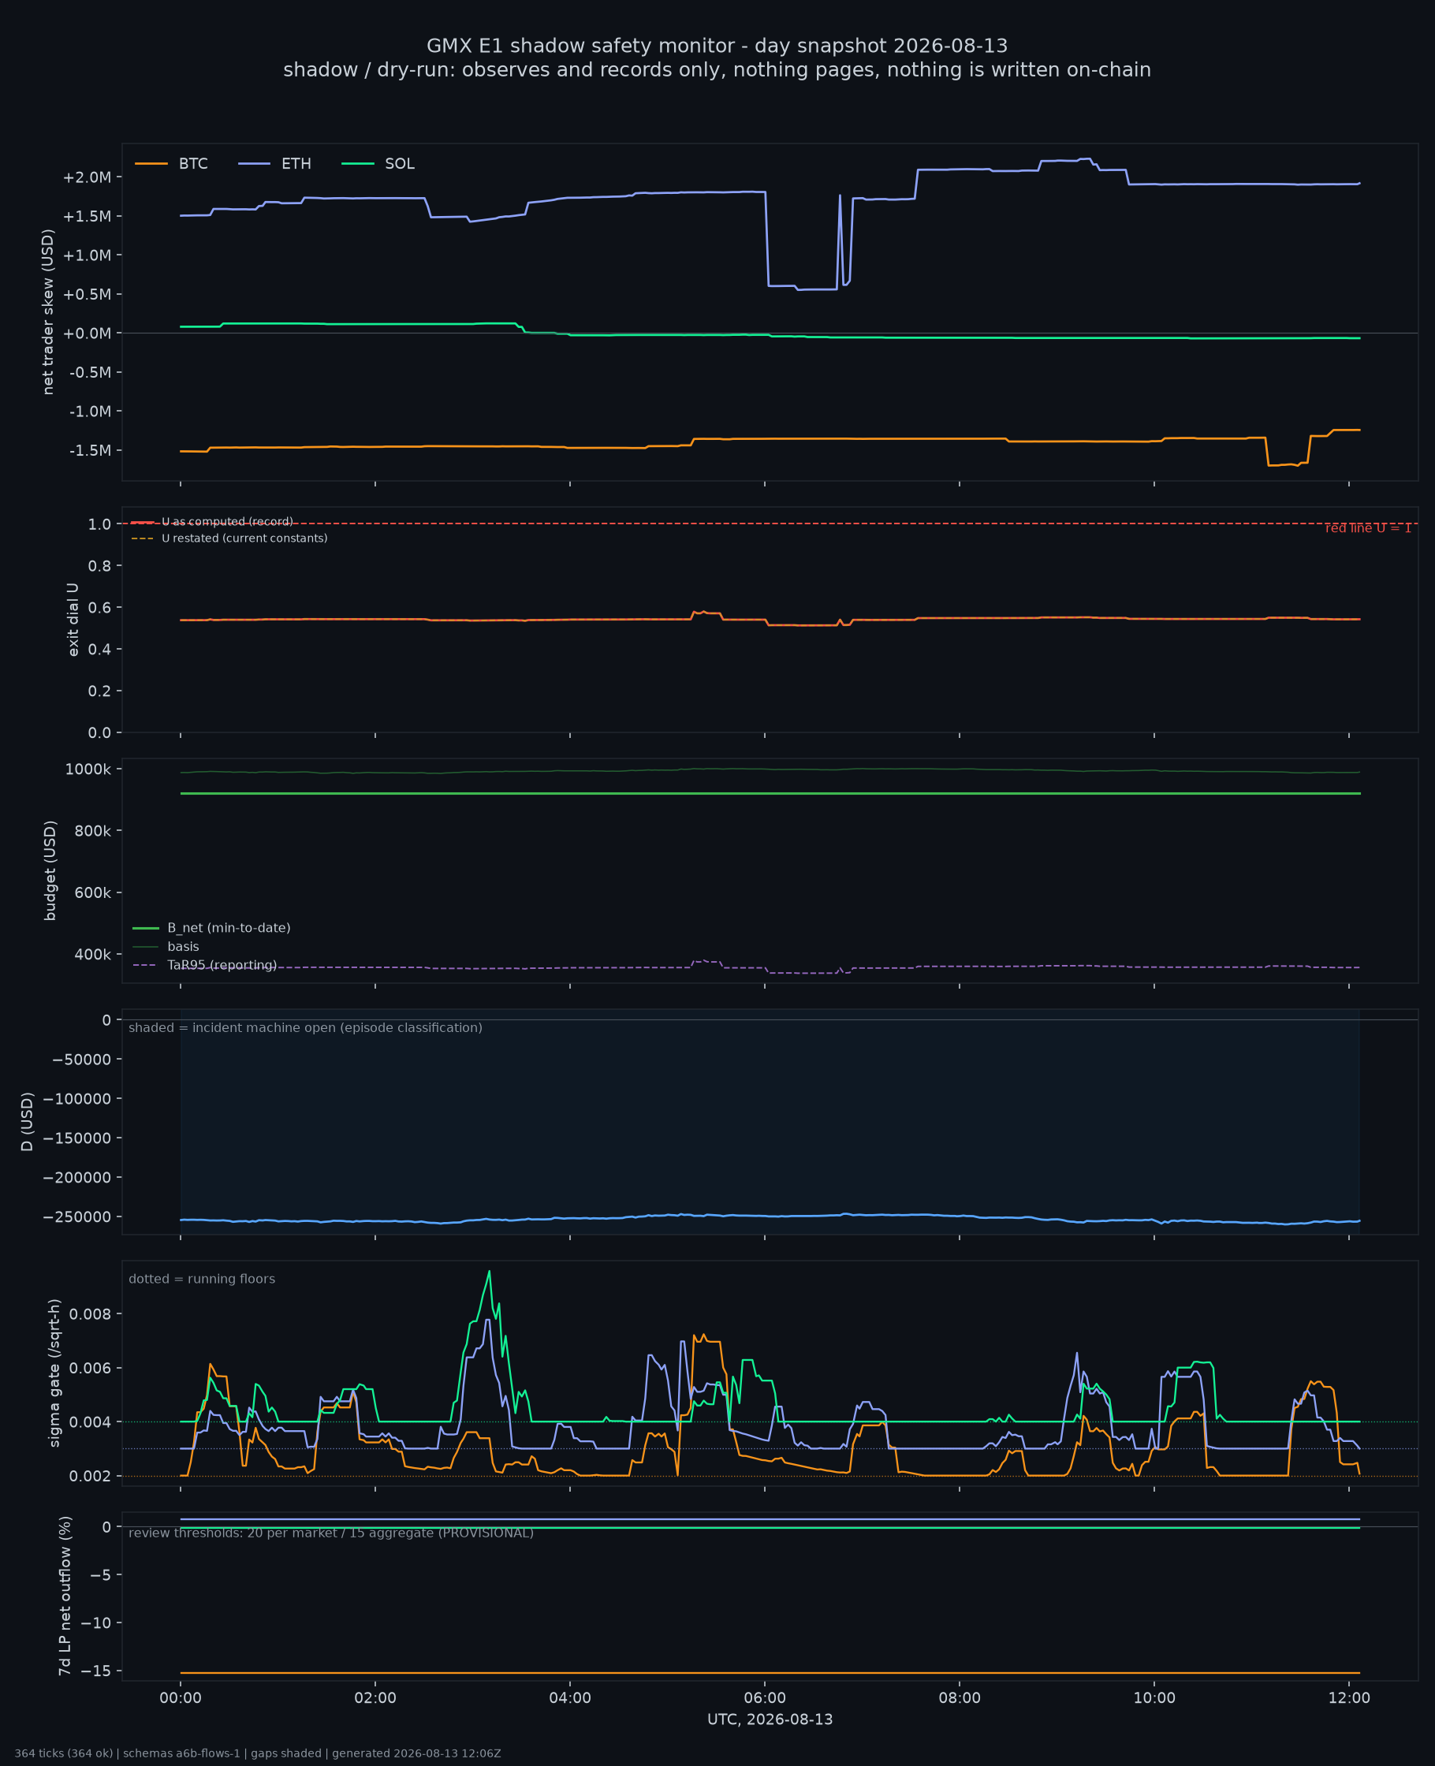Screen dimensions: 1435x1766
Task: Click the '+1.5M' skew tick label
Action: click(x=87, y=217)
